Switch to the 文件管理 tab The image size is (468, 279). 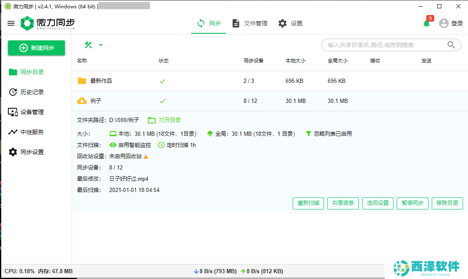click(x=250, y=23)
